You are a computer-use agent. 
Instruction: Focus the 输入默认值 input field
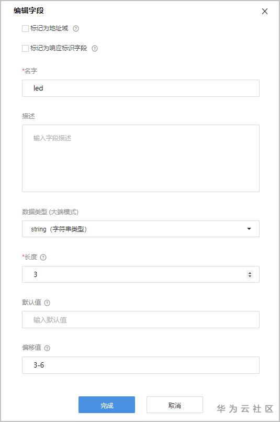coord(141,320)
